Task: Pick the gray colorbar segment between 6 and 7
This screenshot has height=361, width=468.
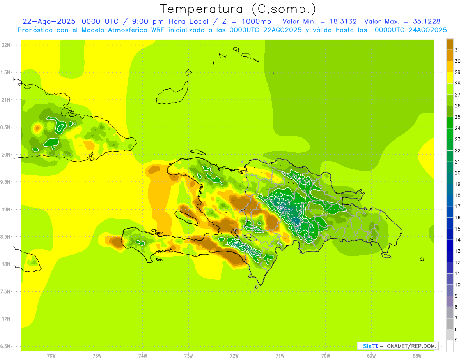Action: pos(450,324)
